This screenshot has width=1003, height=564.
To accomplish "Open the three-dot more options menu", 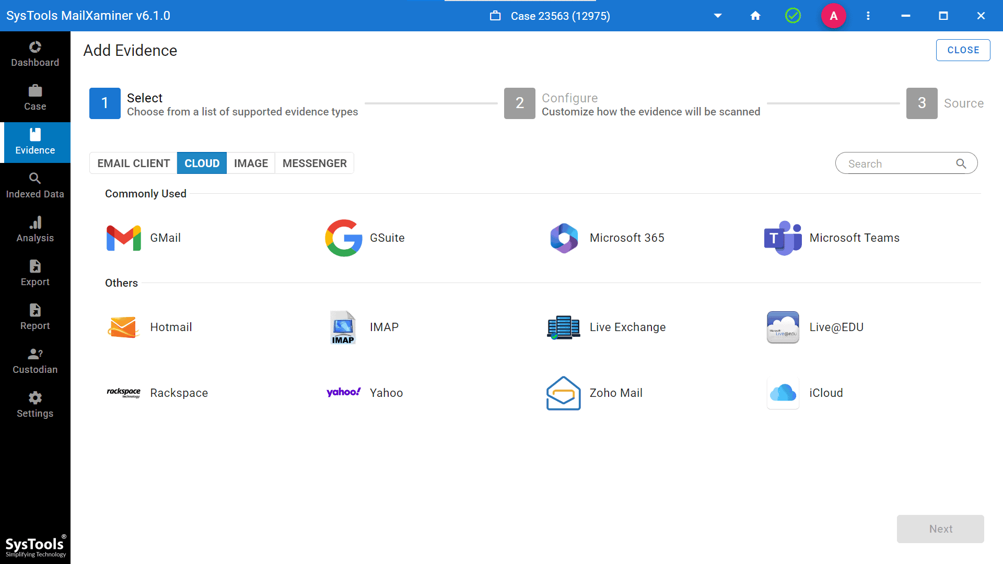I will pyautogui.click(x=868, y=16).
